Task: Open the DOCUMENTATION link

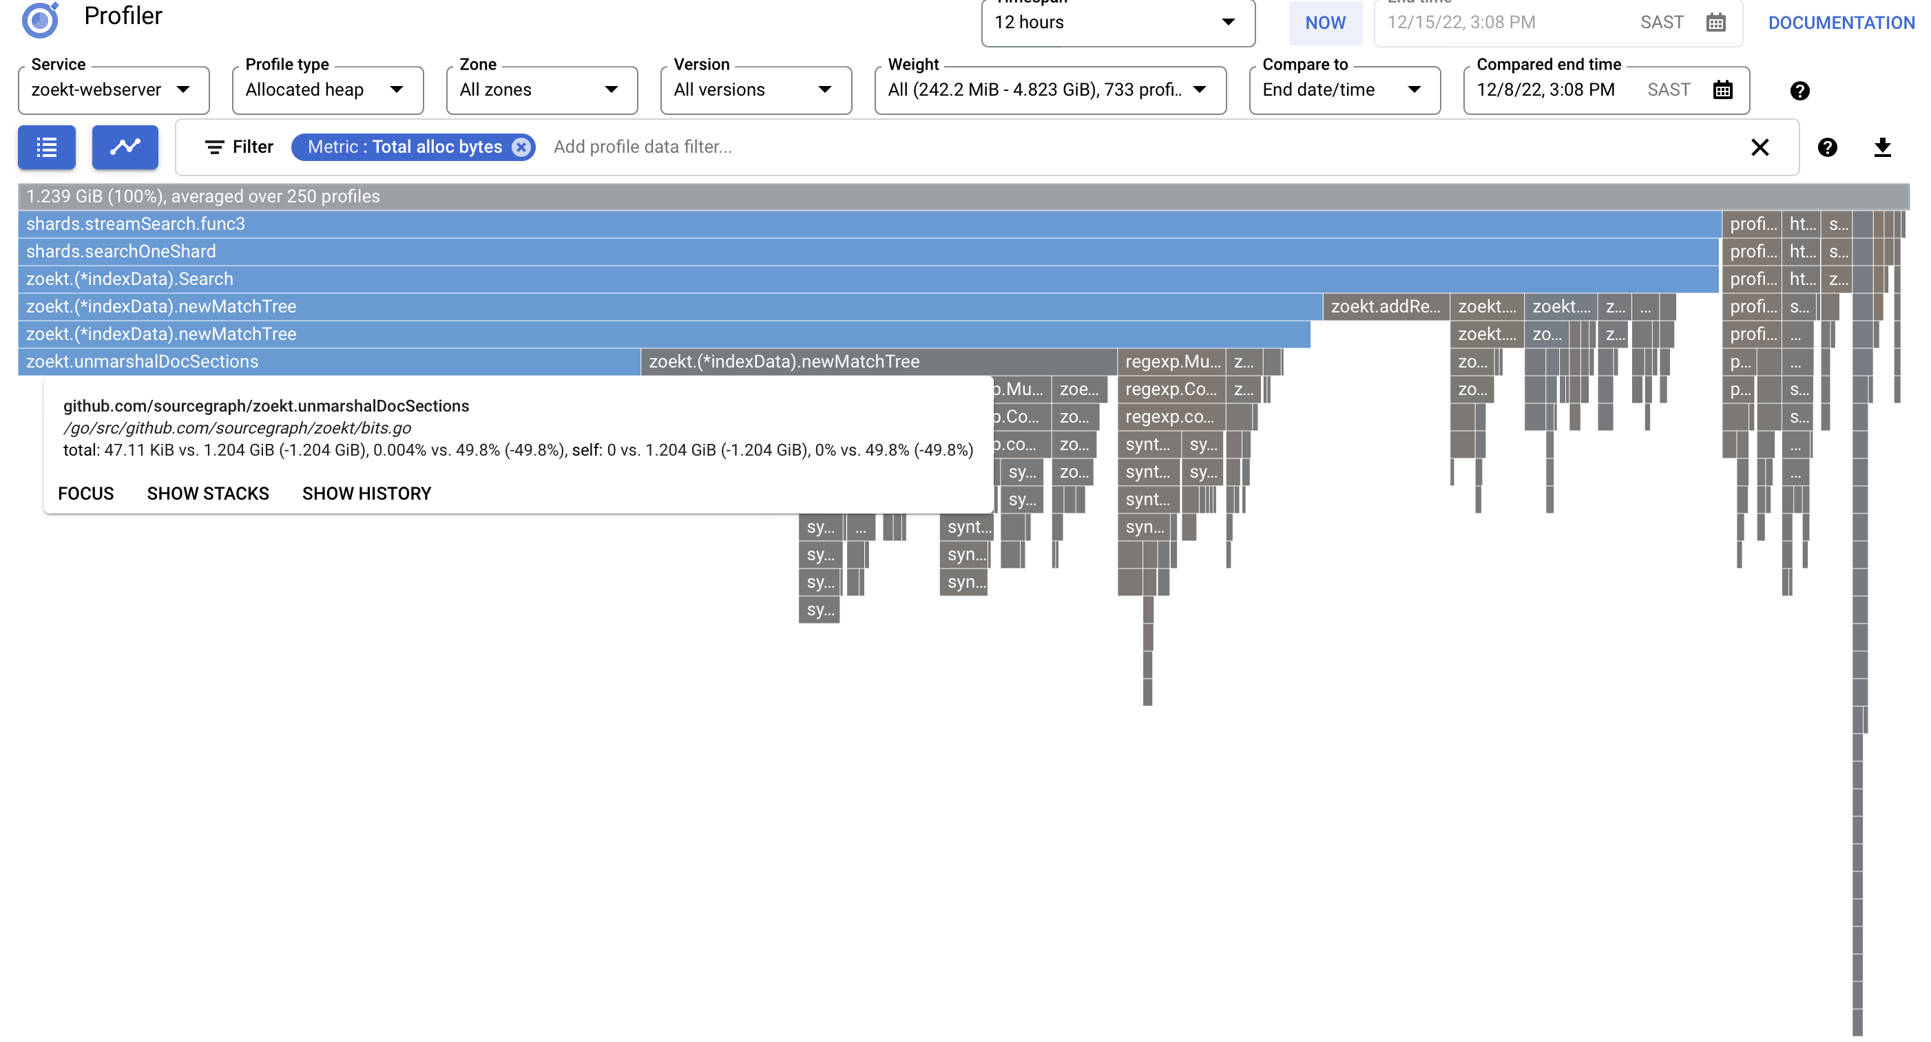Action: (1840, 23)
